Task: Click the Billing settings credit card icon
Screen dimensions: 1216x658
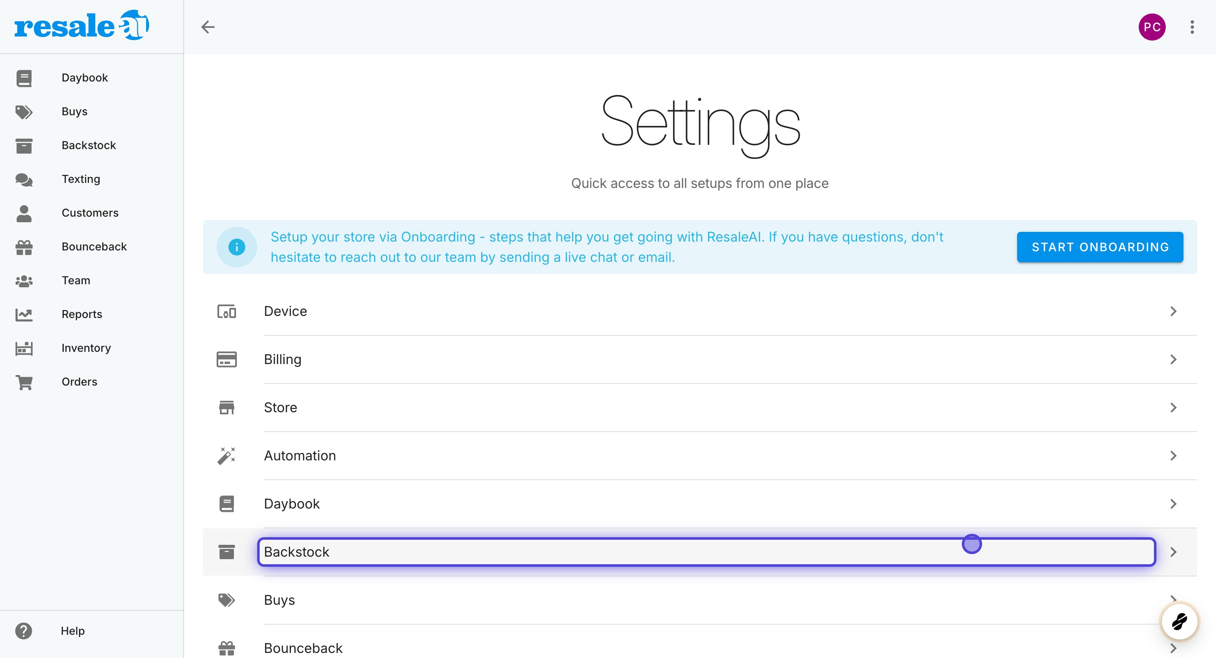Action: coord(227,360)
